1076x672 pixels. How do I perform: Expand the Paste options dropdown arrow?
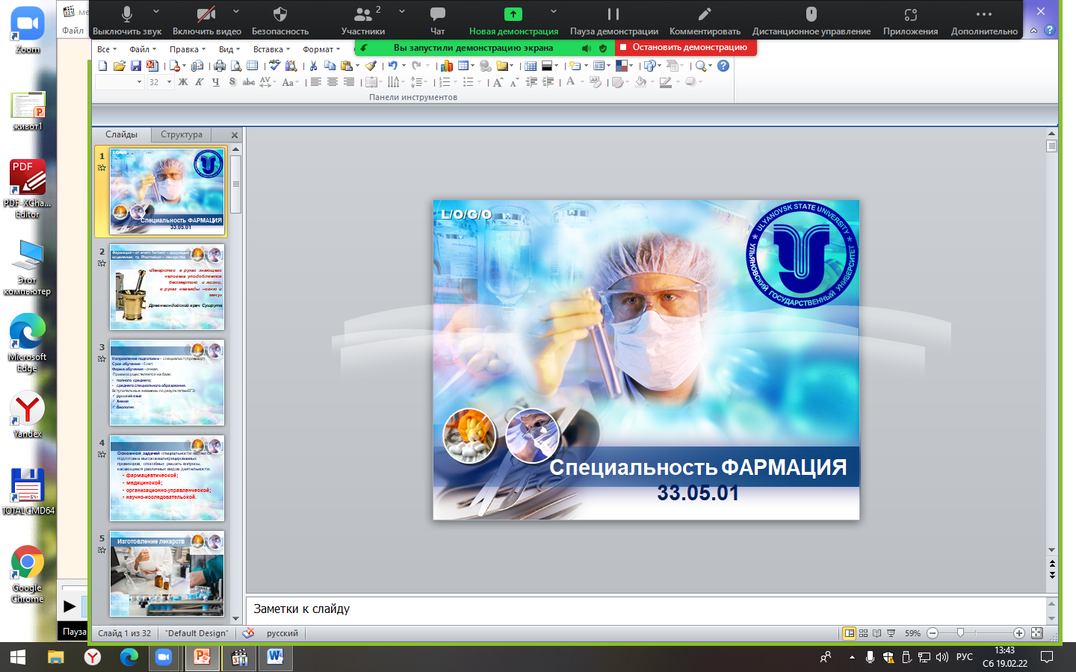point(357,66)
